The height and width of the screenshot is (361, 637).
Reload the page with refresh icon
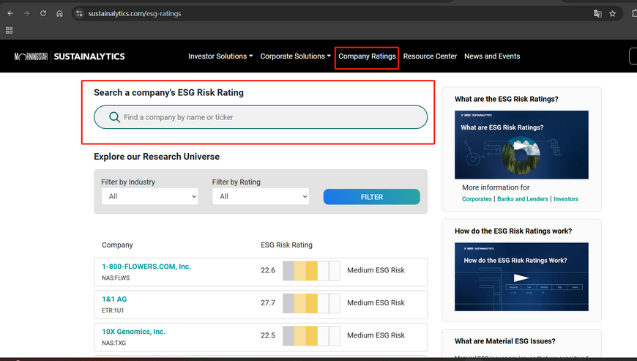pyautogui.click(x=43, y=13)
